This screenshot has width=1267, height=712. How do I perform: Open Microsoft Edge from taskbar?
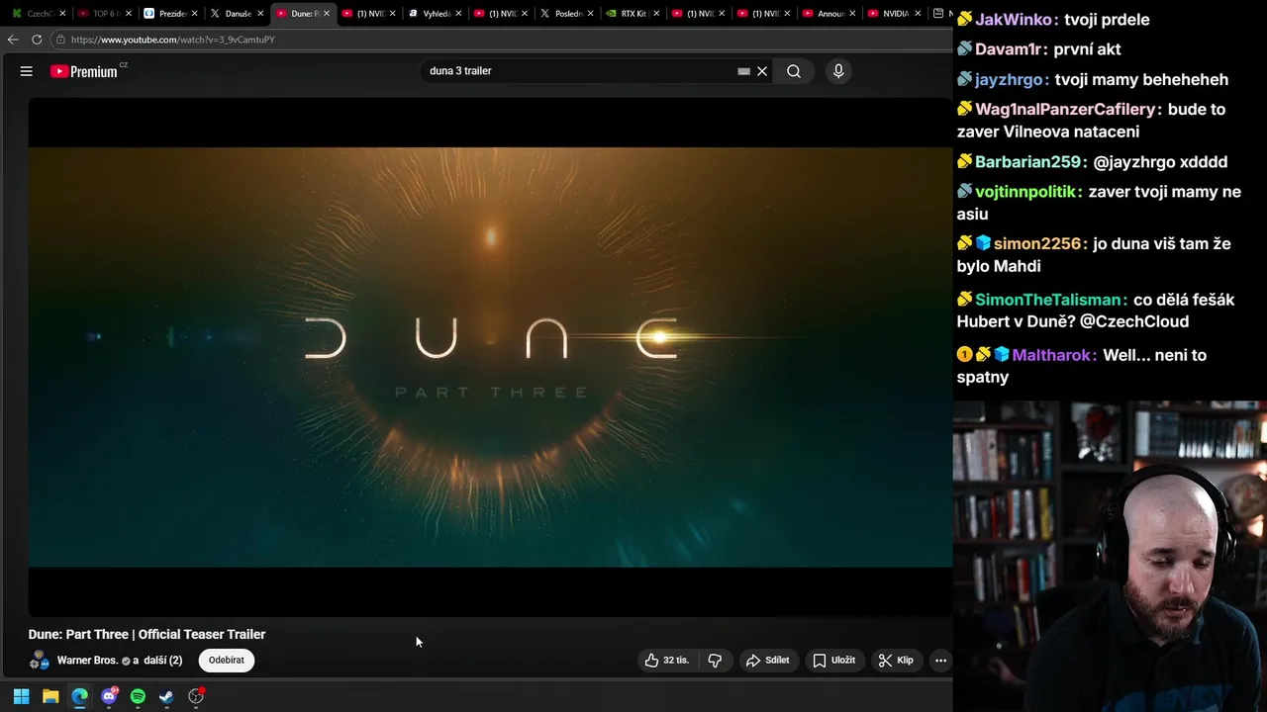click(79, 696)
